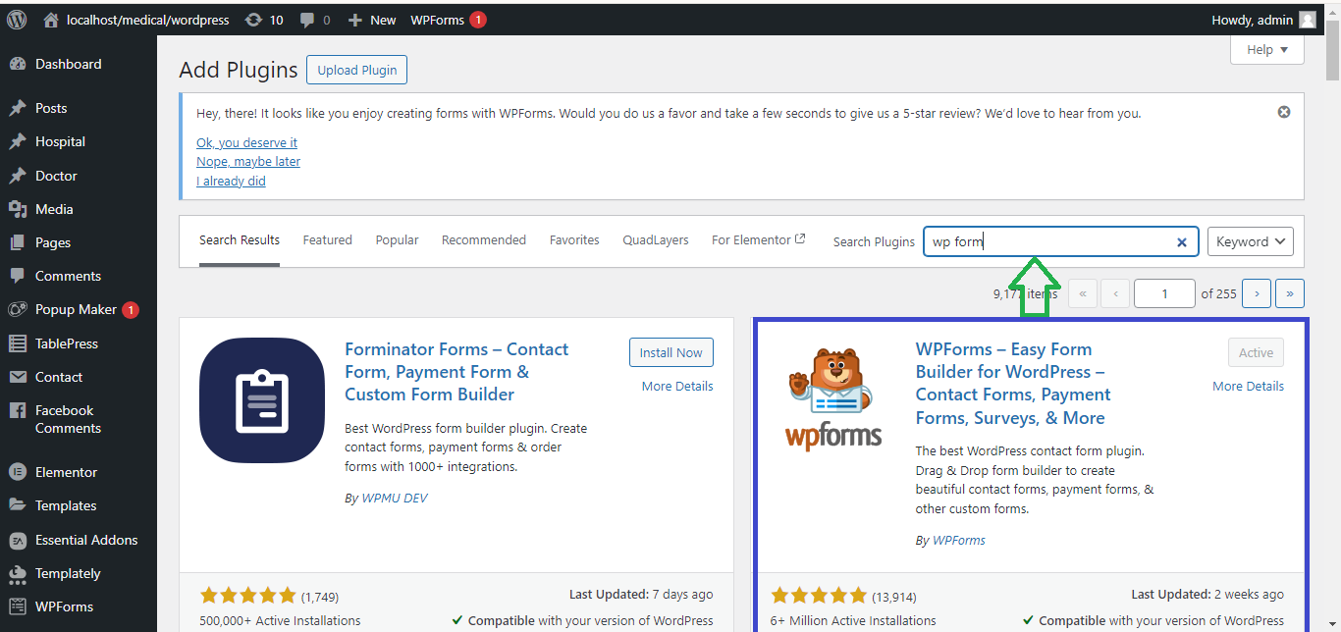Click the Forminator Forms plugin thumbnail
The height and width of the screenshot is (632, 1341).
pos(262,399)
